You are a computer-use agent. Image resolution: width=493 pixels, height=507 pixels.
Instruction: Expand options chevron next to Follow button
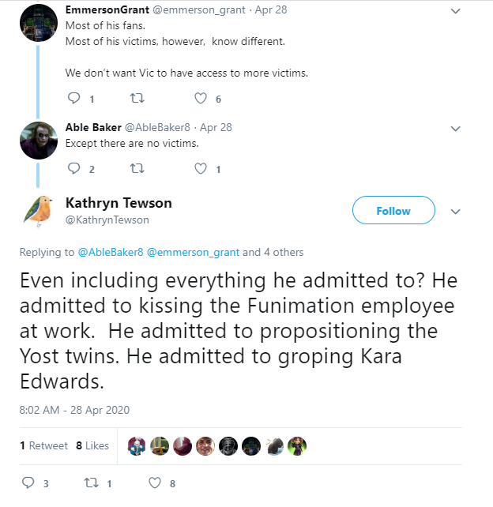pos(456,212)
